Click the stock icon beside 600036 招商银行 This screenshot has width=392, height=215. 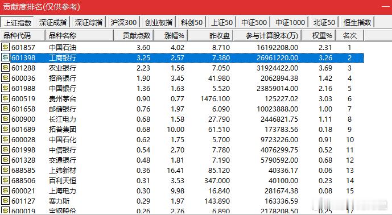[x=5, y=78]
